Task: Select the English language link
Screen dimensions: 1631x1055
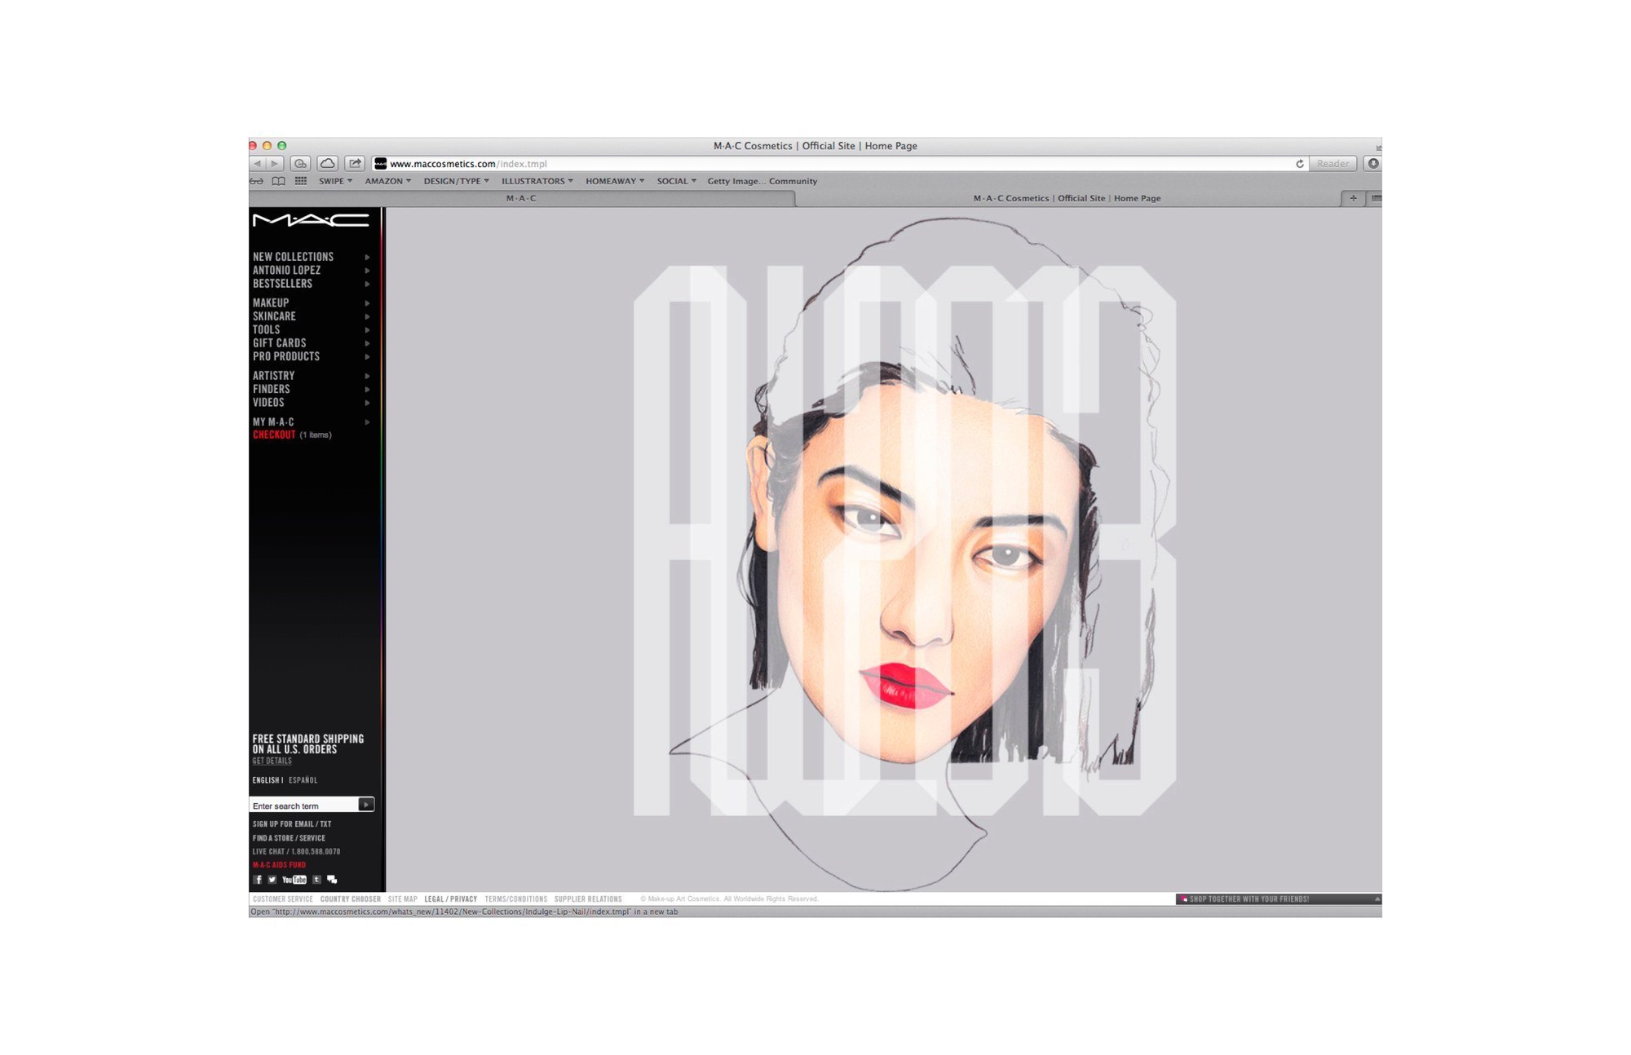Action: [x=266, y=780]
